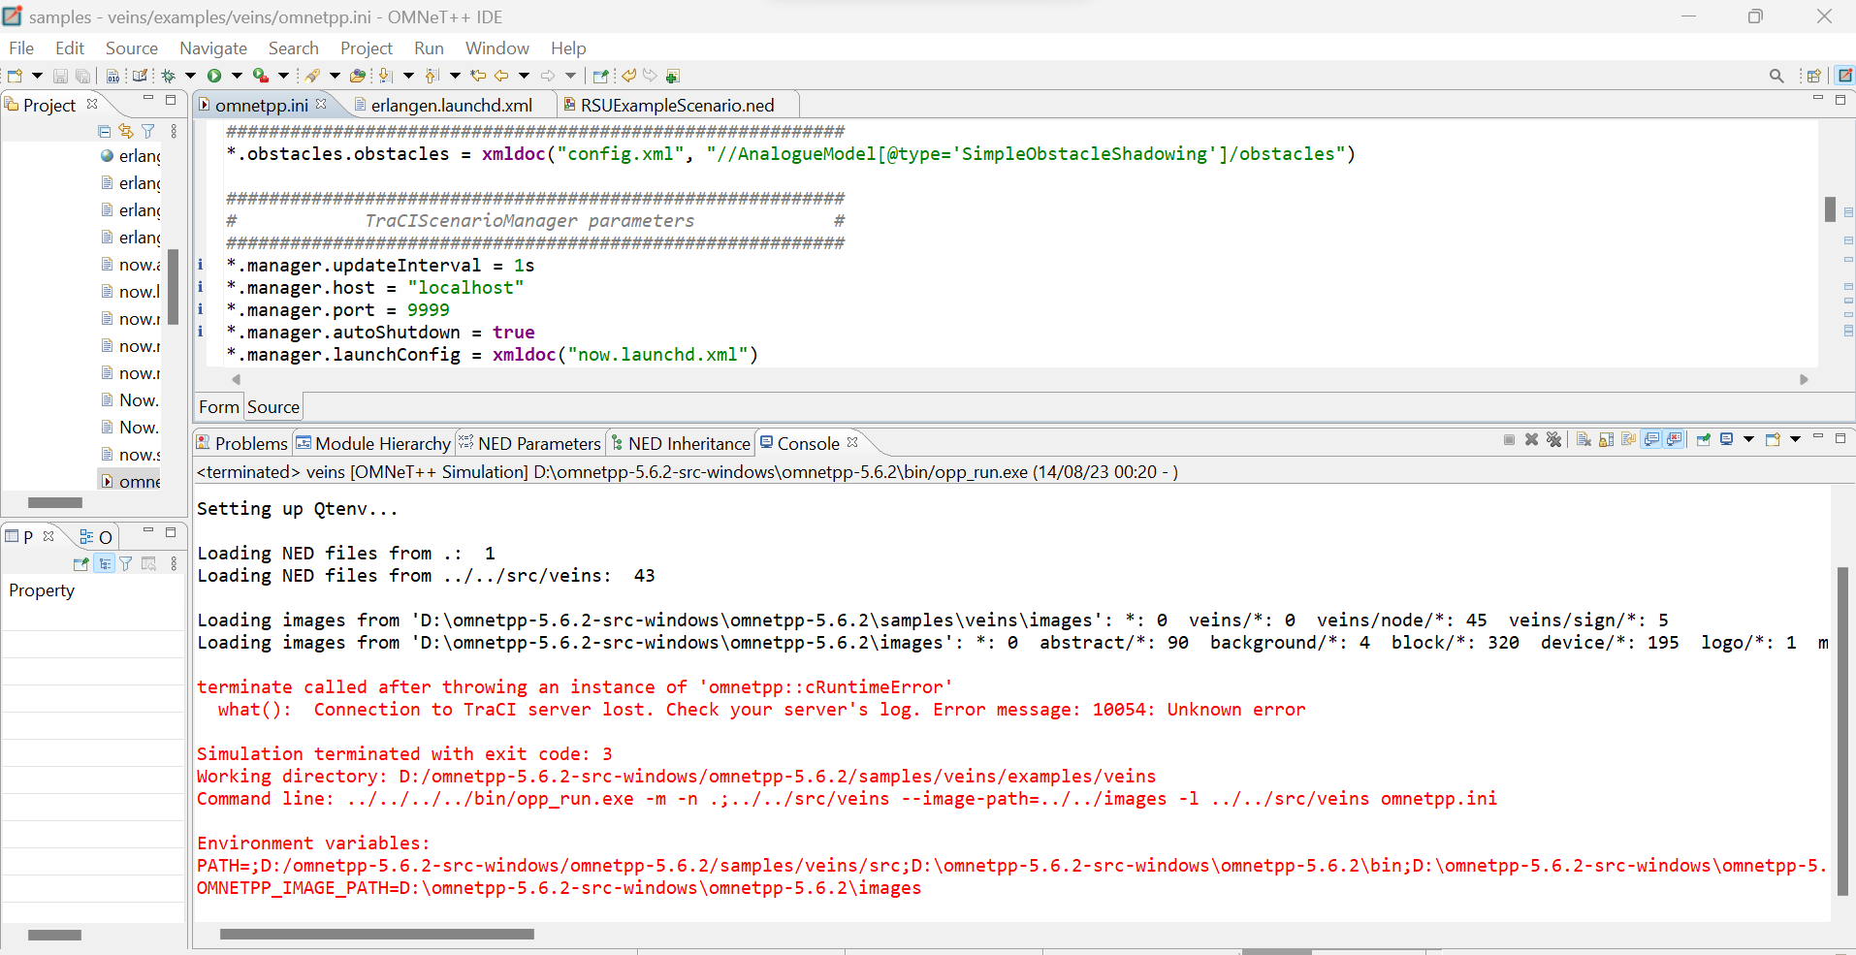
Task: Open the Project menu
Action: tap(366, 48)
